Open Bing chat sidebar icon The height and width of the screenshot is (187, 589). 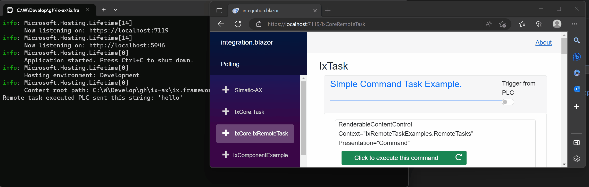(577, 57)
